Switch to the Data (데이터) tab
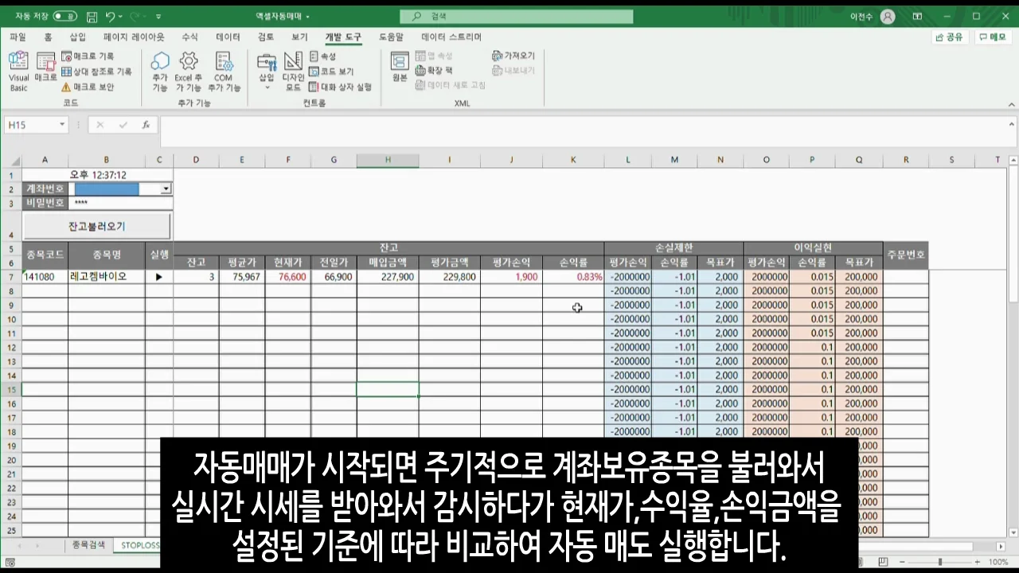The image size is (1019, 573). click(228, 37)
